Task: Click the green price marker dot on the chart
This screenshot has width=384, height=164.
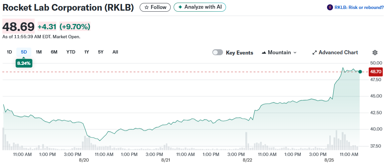Action: pos(360,72)
